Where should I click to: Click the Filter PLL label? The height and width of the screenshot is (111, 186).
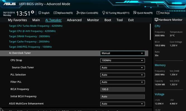pos(16,82)
